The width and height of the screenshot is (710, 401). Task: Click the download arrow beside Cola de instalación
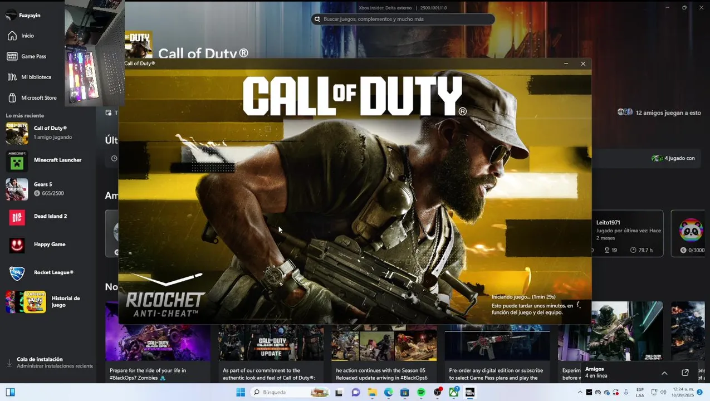[x=9, y=363]
